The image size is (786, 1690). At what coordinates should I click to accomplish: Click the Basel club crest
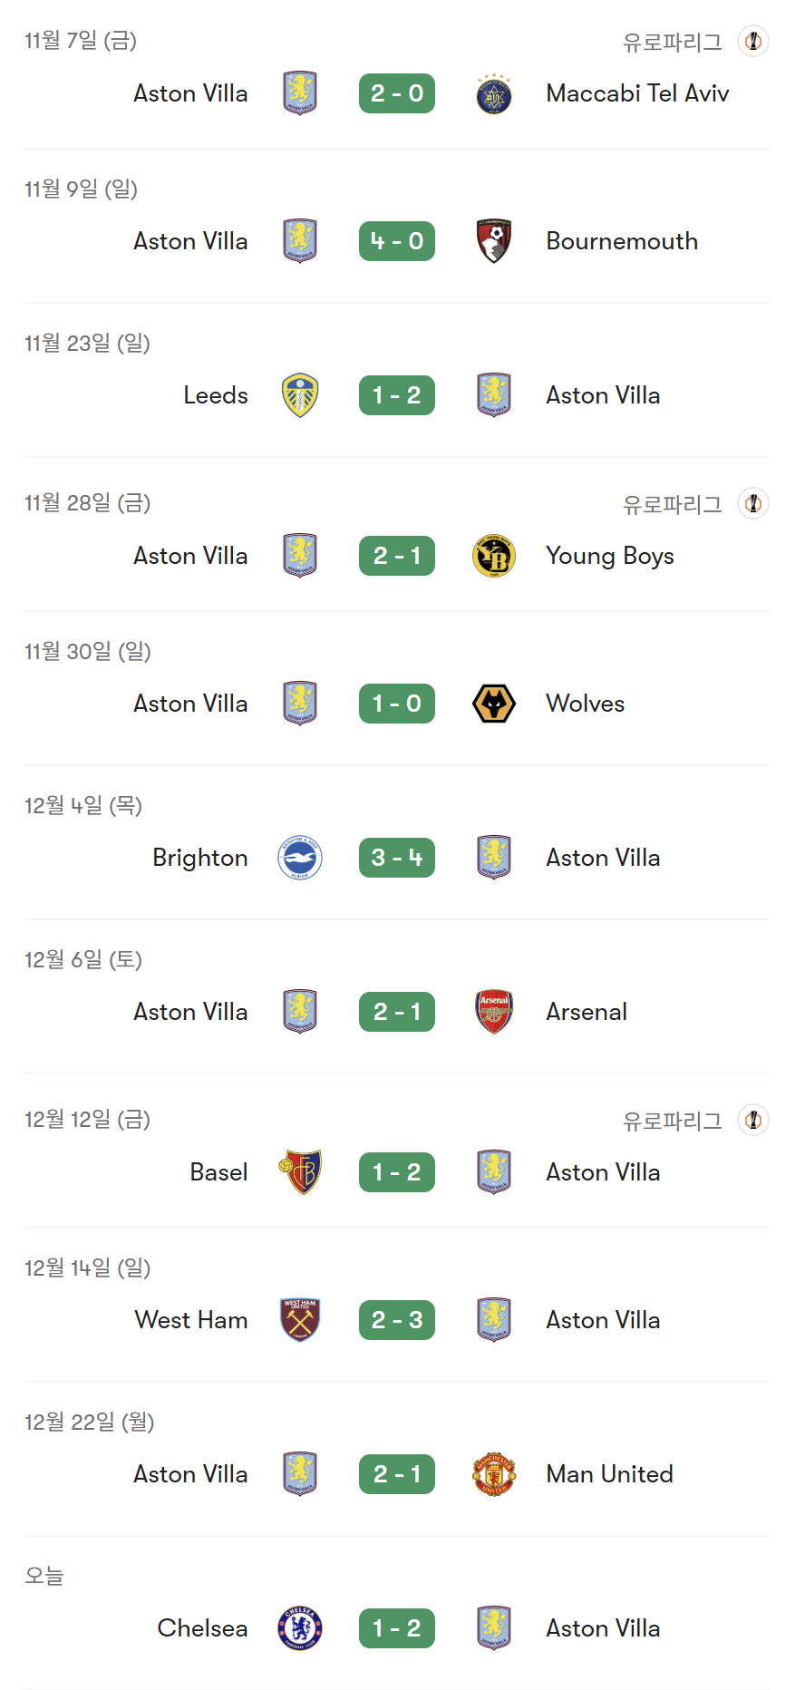pyautogui.click(x=300, y=1172)
